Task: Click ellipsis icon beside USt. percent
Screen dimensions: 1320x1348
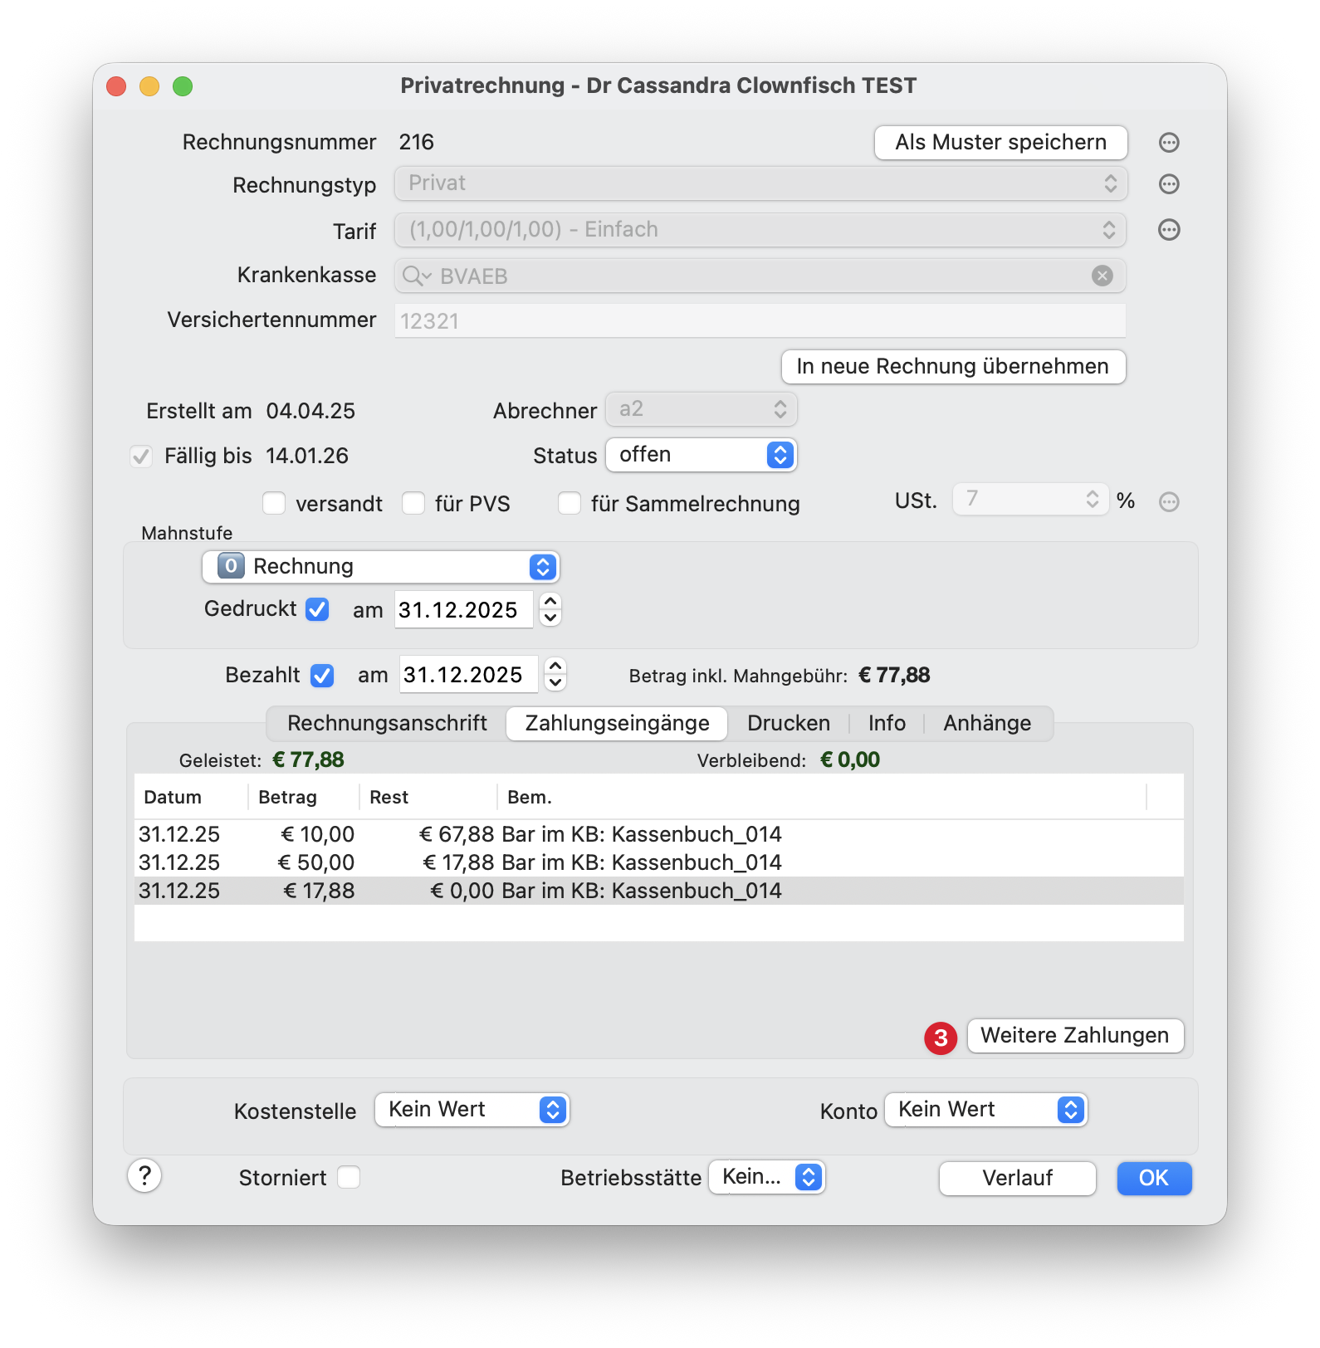Action: (1169, 501)
